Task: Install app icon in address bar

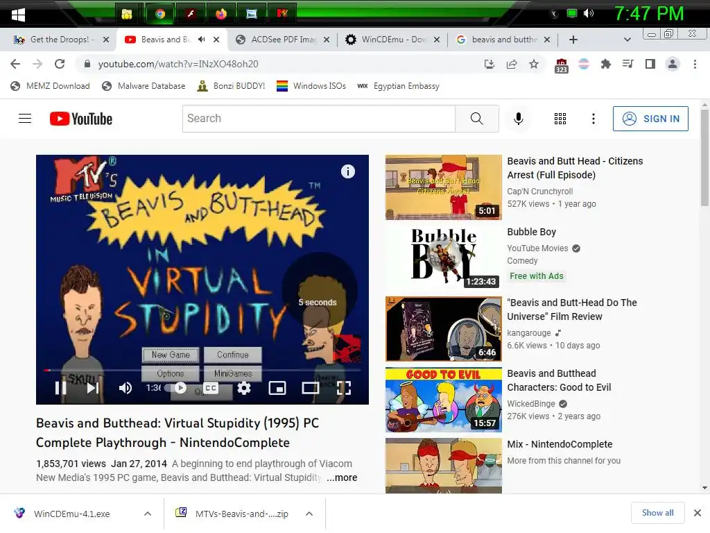Action: [x=490, y=64]
